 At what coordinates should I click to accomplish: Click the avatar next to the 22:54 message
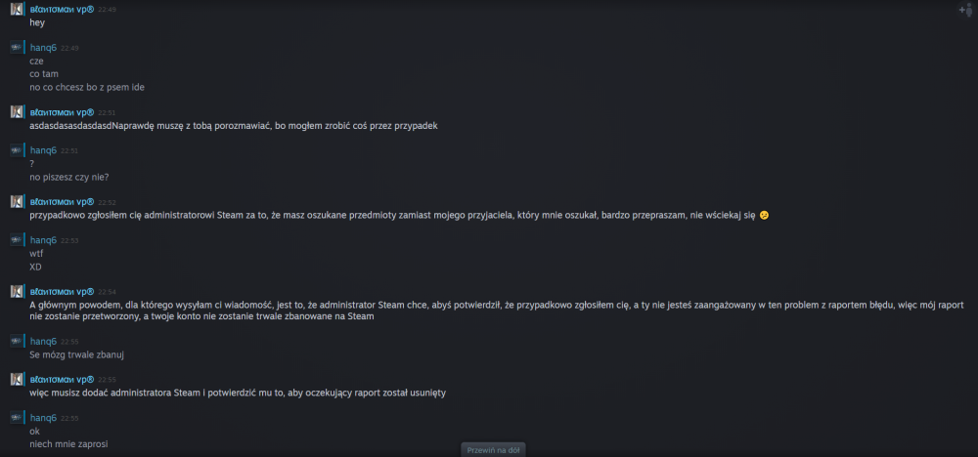click(17, 291)
